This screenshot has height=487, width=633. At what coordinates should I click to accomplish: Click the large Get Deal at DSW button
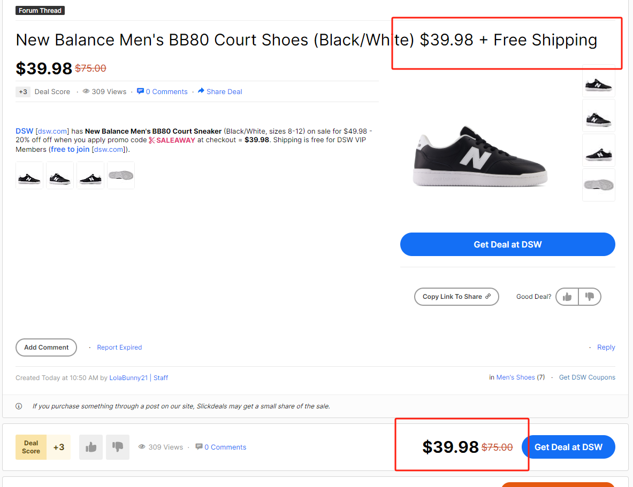coord(507,244)
